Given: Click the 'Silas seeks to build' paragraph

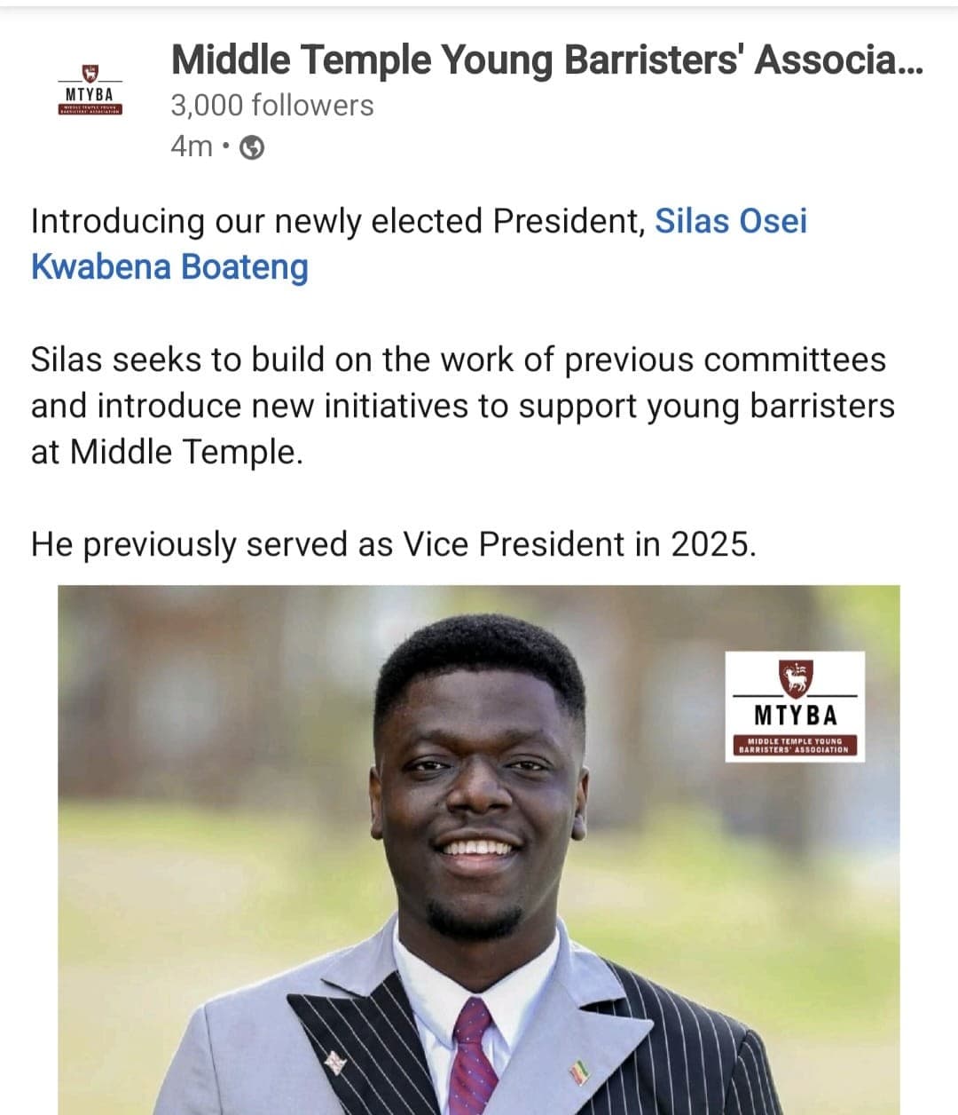Looking at the screenshot, I should click(x=458, y=360).
